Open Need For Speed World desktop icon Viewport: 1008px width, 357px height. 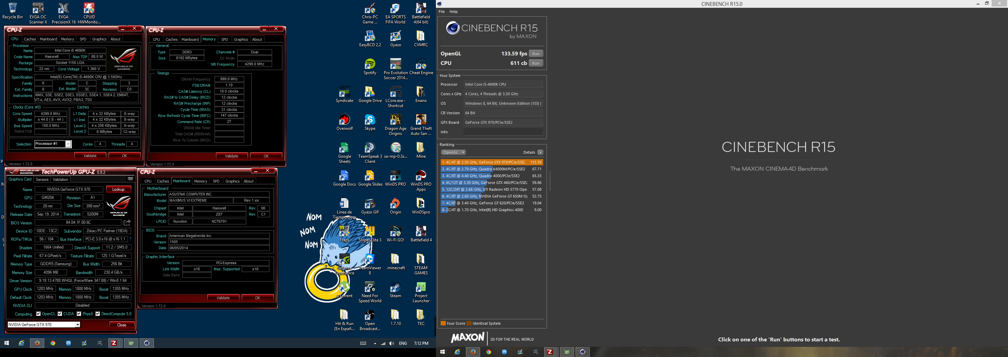(x=370, y=292)
